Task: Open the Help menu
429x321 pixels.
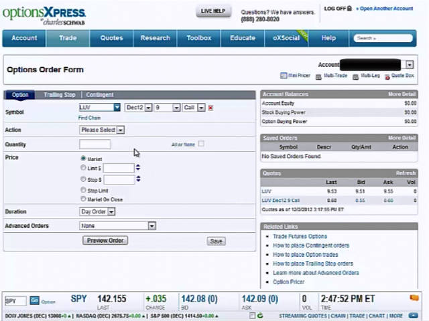Action: [328, 38]
